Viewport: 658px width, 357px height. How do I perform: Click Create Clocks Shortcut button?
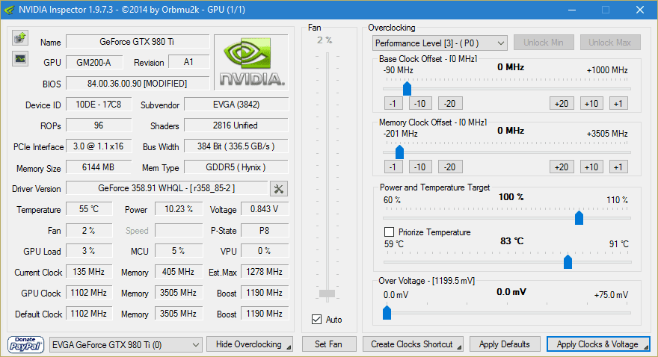413,344
